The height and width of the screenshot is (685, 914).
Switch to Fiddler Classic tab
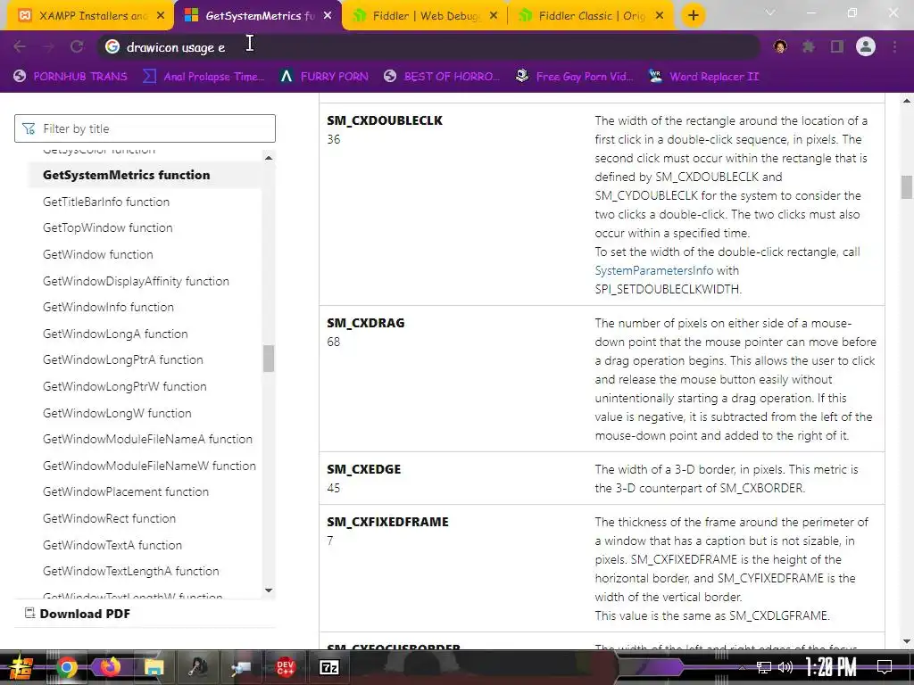[x=591, y=16]
